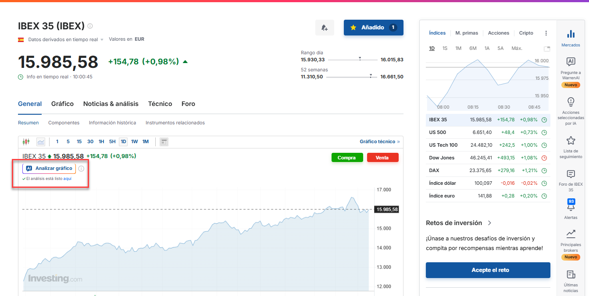The width and height of the screenshot is (589, 296).
Task: Select the area chart type icon
Action: [41, 141]
